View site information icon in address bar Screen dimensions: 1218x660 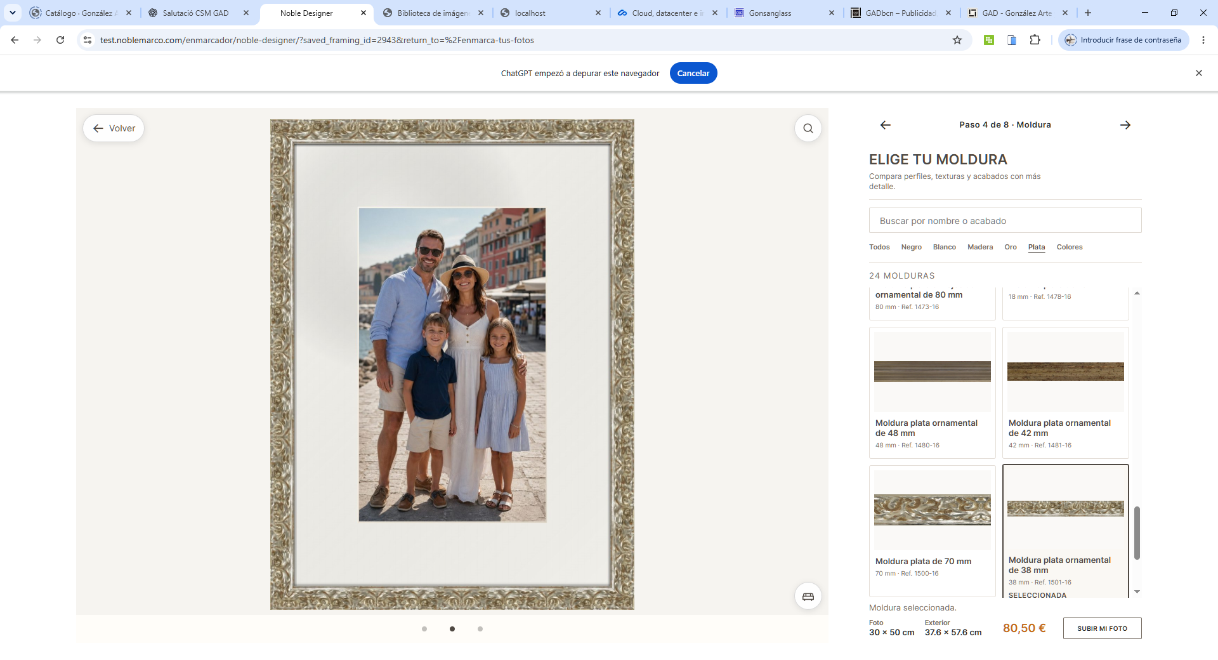[x=88, y=40]
